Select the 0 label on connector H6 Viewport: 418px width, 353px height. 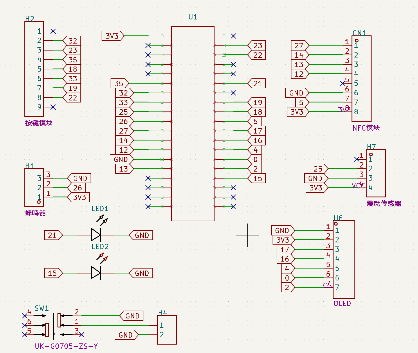click(288, 278)
